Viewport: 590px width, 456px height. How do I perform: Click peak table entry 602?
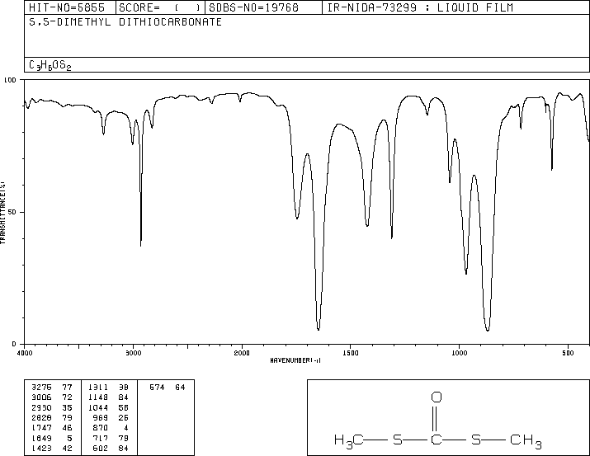point(101,448)
